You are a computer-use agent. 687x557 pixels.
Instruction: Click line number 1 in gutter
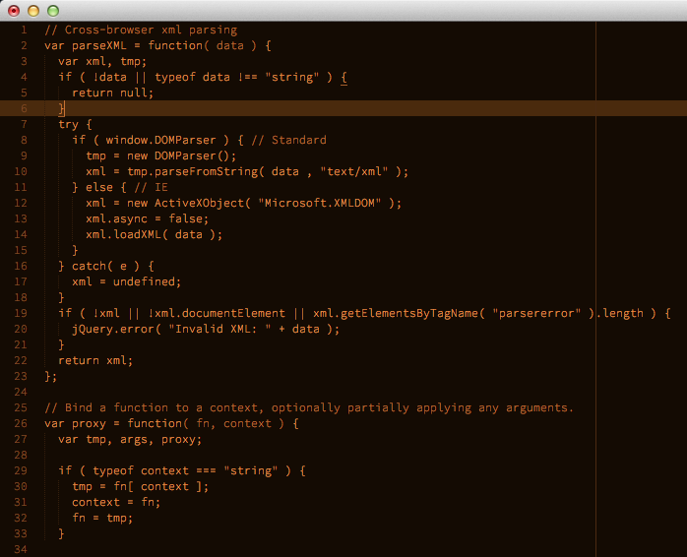24,31
